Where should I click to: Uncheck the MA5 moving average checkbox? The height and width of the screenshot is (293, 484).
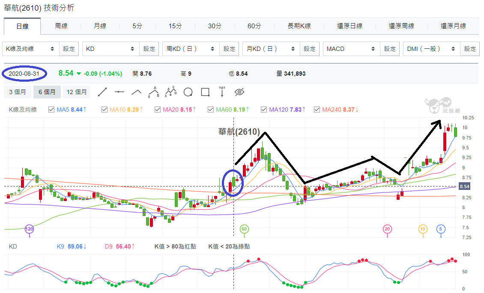(x=51, y=110)
